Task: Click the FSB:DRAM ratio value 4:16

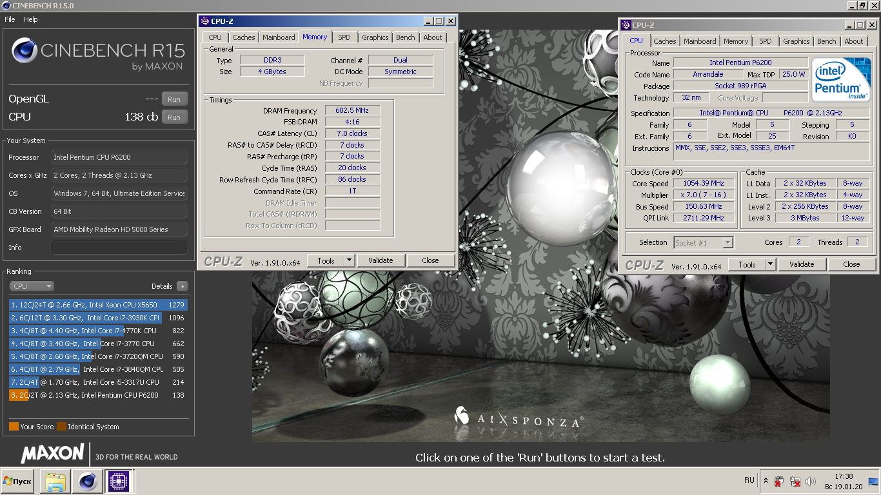Action: click(x=352, y=122)
